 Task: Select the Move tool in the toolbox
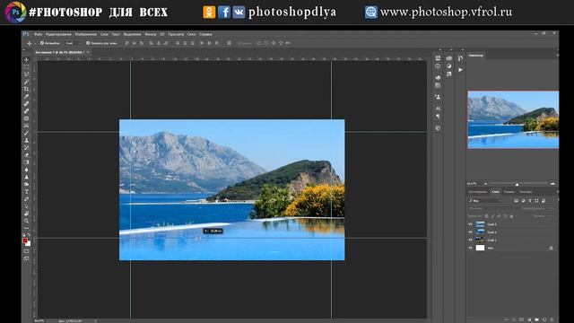[26, 60]
